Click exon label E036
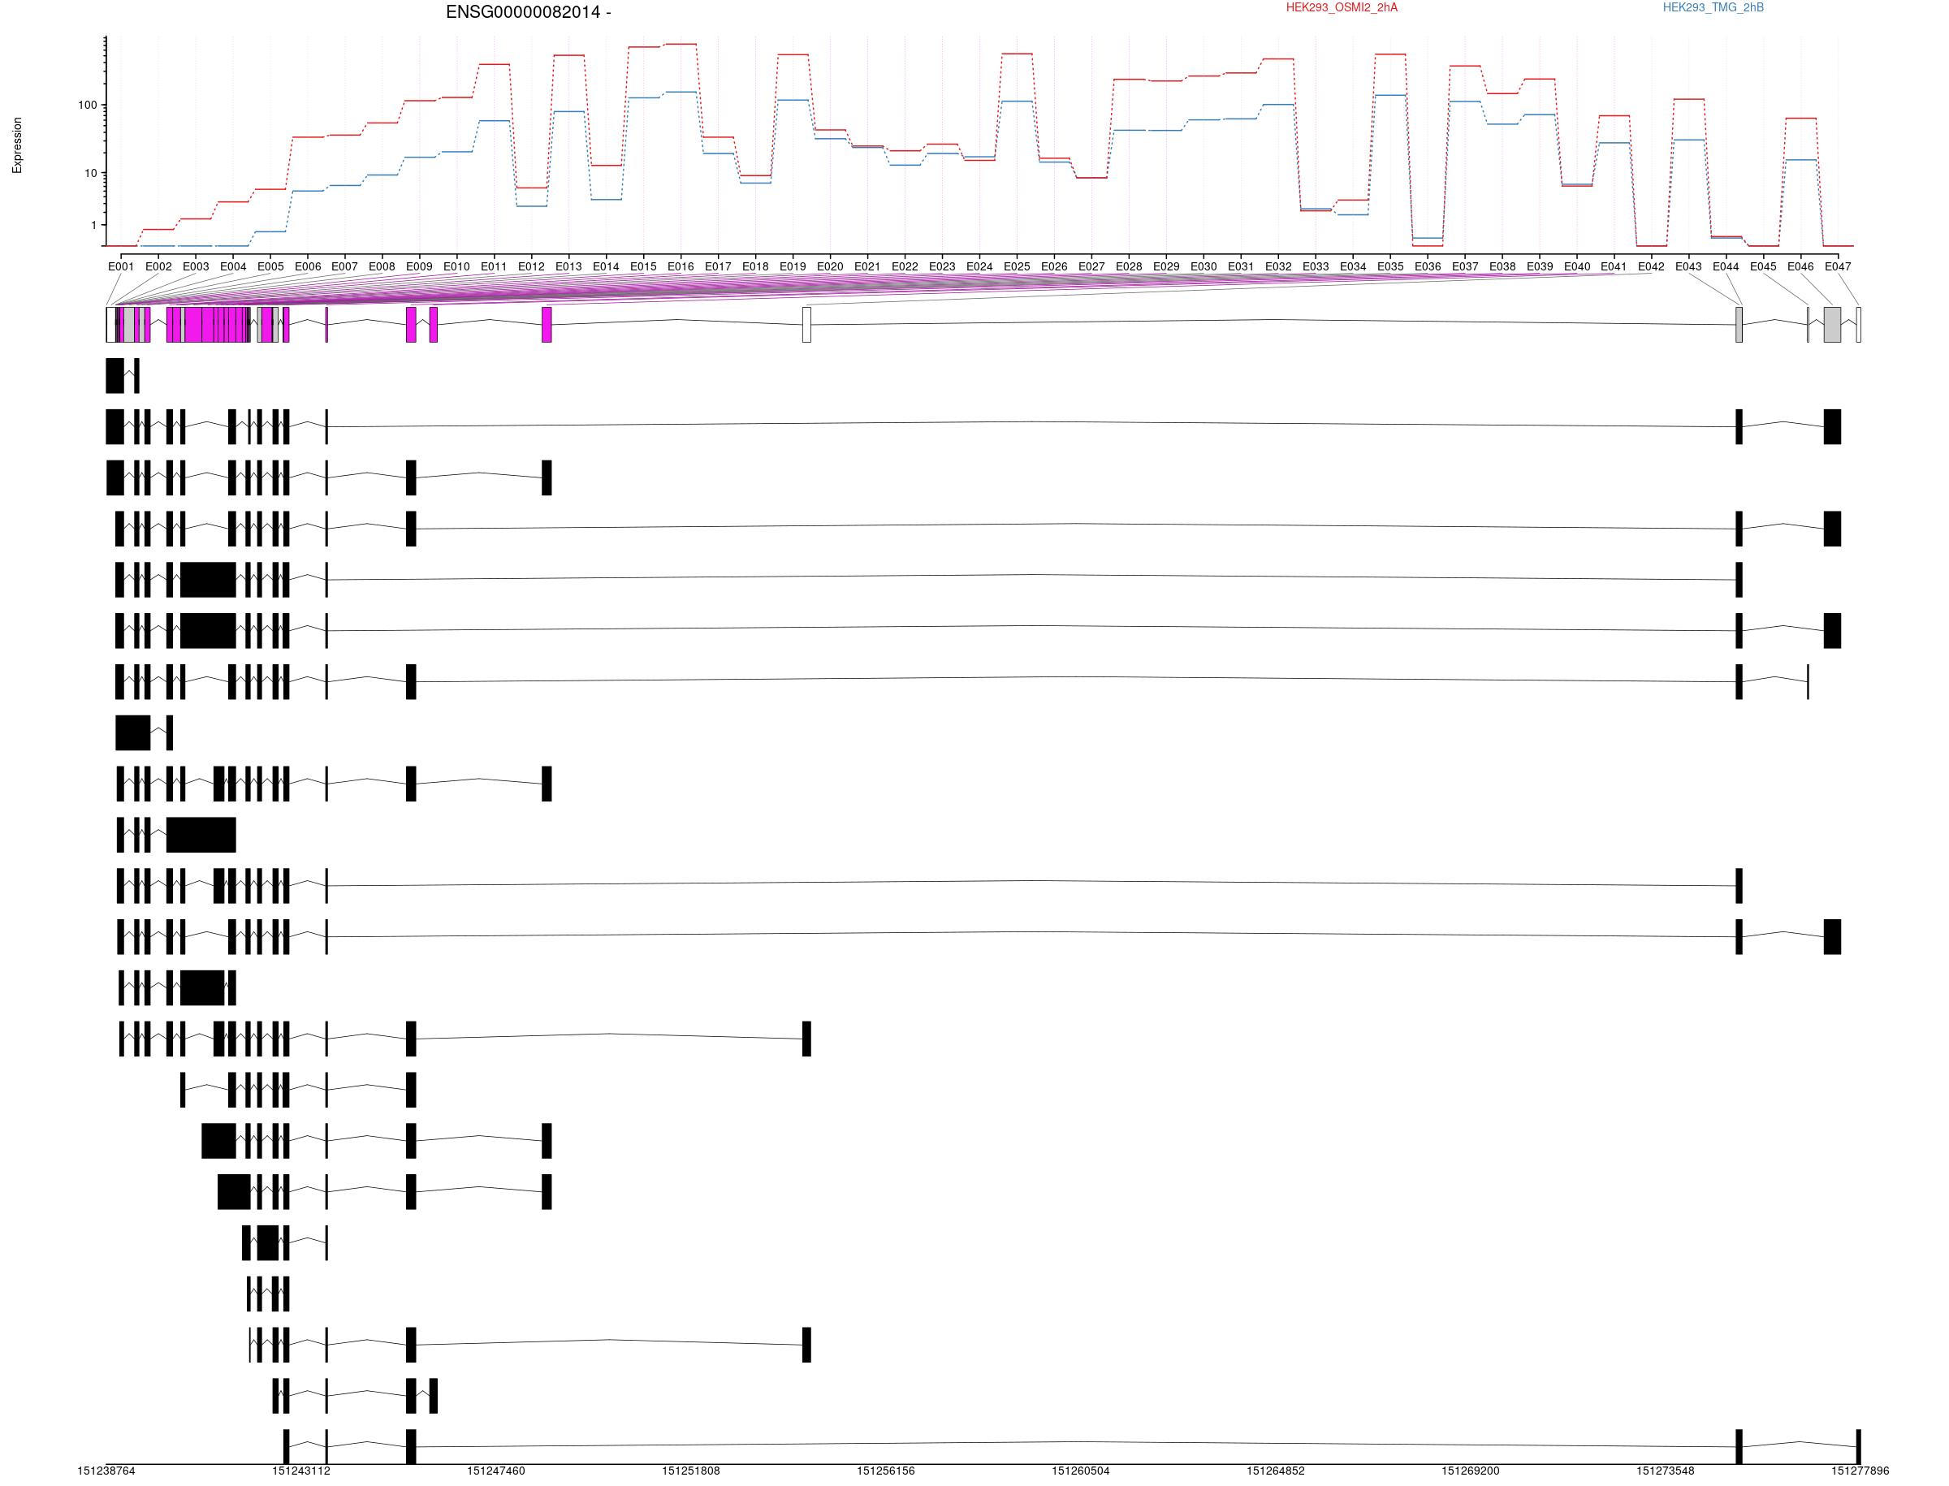The width and height of the screenshot is (1949, 1486). (x=1427, y=266)
